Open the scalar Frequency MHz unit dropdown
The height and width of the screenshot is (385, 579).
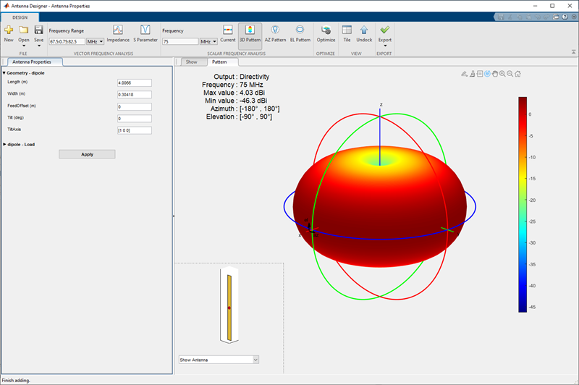click(209, 42)
